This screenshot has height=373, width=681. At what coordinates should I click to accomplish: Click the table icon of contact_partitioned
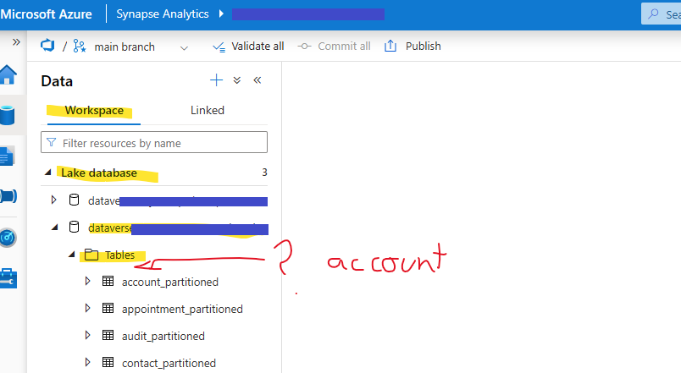tap(108, 362)
